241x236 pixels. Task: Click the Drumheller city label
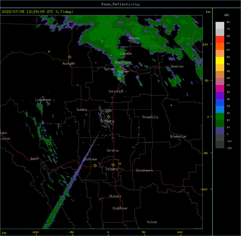tap(178, 136)
